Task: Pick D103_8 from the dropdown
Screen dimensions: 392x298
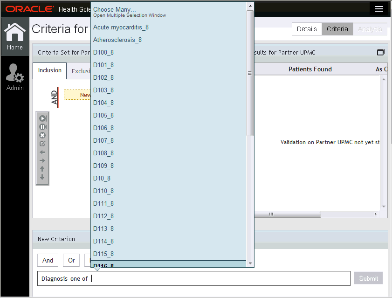Action: click(x=169, y=90)
